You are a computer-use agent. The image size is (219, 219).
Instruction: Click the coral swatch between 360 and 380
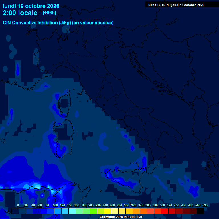click(151, 211)
